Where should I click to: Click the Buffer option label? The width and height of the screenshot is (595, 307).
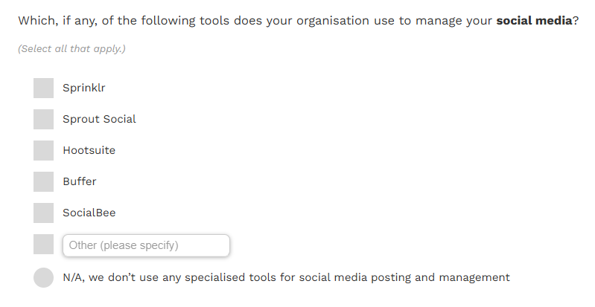pyautogui.click(x=79, y=181)
